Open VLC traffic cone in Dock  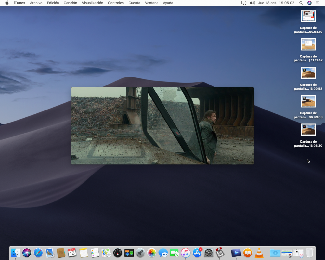pos(259,253)
